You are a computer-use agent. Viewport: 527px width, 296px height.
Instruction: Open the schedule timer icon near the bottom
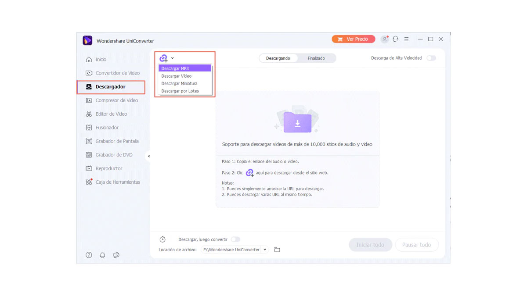tap(162, 239)
